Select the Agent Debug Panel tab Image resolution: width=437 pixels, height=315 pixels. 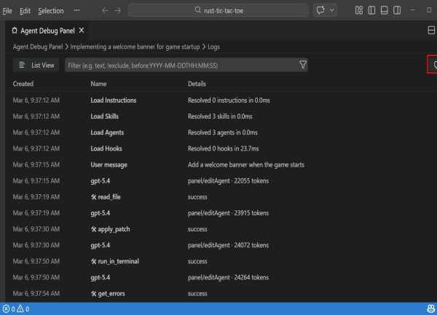(x=47, y=31)
